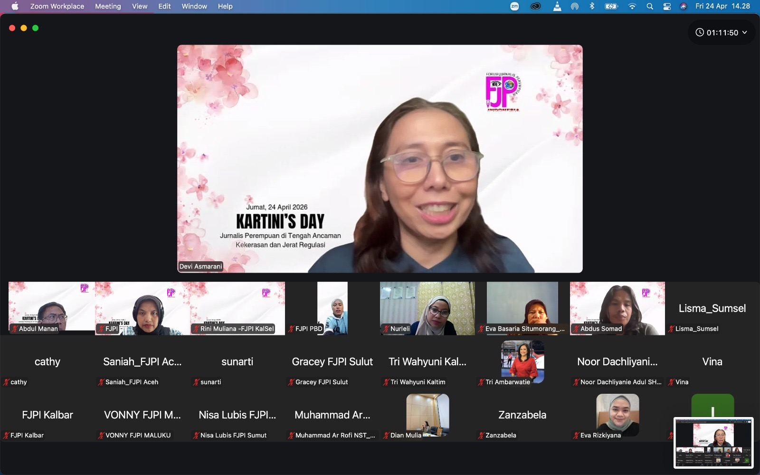The height and width of the screenshot is (475, 760).
Task: Click the clock icon in the meeting timer
Action: pyautogui.click(x=699, y=32)
